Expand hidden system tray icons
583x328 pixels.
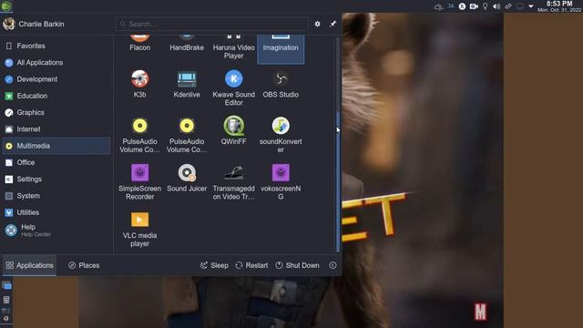coord(531,6)
